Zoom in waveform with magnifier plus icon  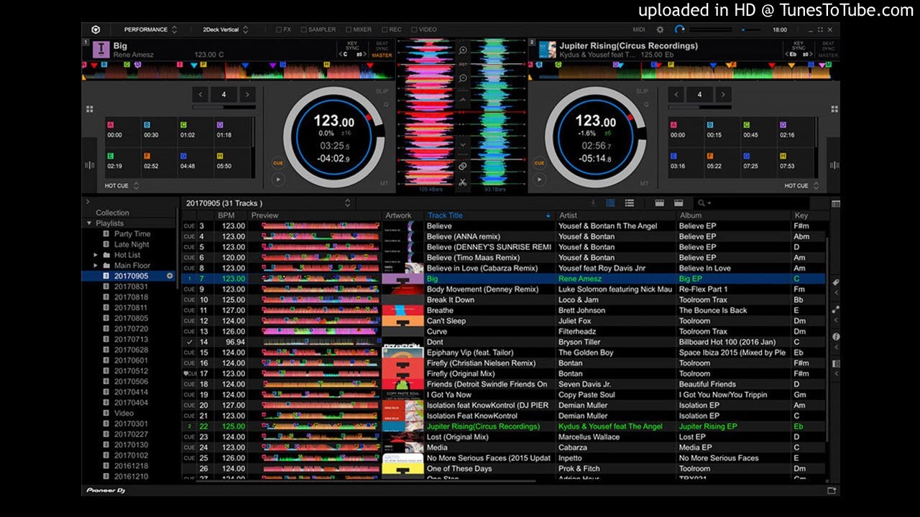coord(463,50)
